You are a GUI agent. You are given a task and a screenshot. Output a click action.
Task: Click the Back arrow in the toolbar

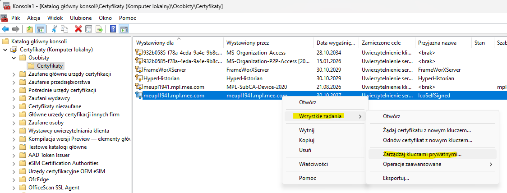pyautogui.click(x=5, y=29)
